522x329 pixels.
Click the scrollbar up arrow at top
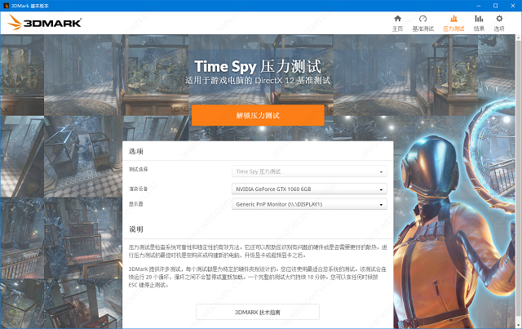(519, 38)
